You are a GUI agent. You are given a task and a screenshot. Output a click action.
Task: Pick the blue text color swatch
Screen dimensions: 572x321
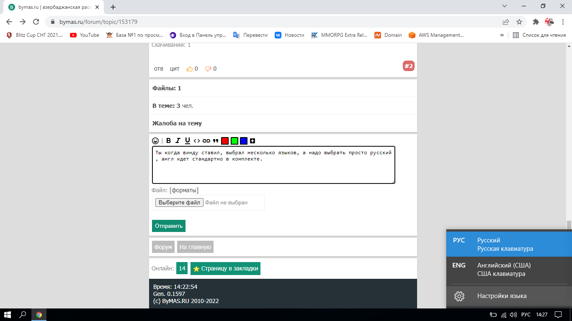(x=244, y=141)
